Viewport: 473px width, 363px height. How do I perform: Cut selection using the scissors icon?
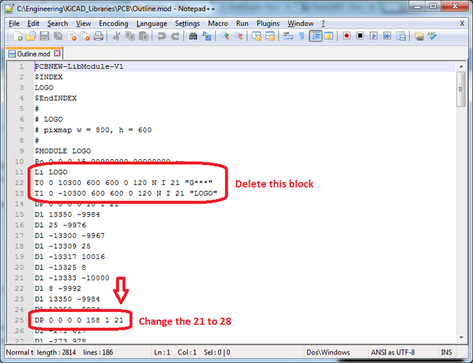coord(116,36)
